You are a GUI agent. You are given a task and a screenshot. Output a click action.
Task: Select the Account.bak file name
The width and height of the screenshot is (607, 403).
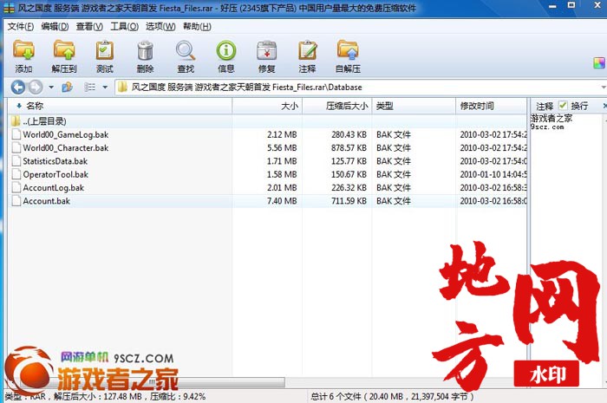[x=47, y=201]
